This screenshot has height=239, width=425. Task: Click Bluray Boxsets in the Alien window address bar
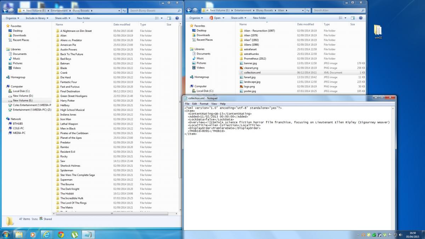click(265, 10)
